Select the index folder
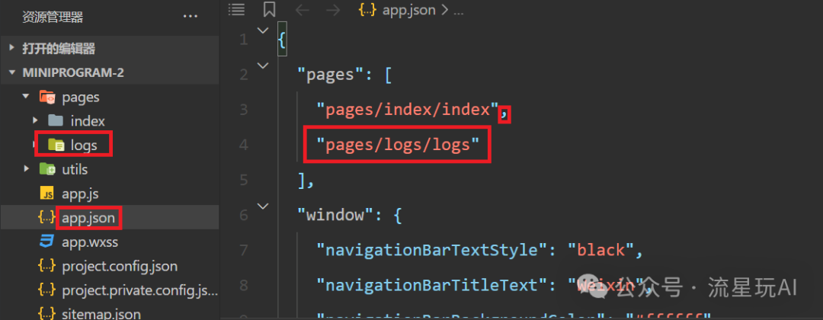The width and height of the screenshot is (823, 320). tap(88, 121)
